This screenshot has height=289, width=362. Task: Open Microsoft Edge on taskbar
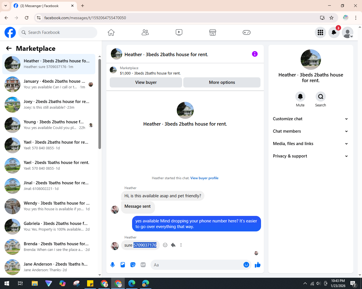click(132, 283)
